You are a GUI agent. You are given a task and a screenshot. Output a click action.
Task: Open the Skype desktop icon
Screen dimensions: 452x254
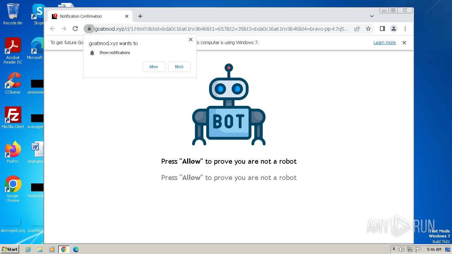pyautogui.click(x=38, y=14)
